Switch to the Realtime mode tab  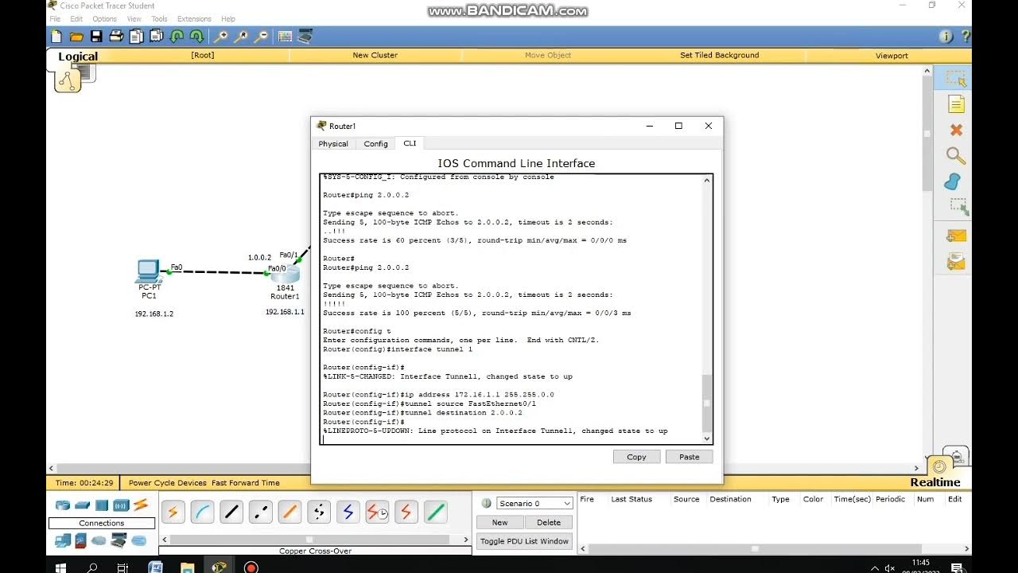click(x=935, y=482)
